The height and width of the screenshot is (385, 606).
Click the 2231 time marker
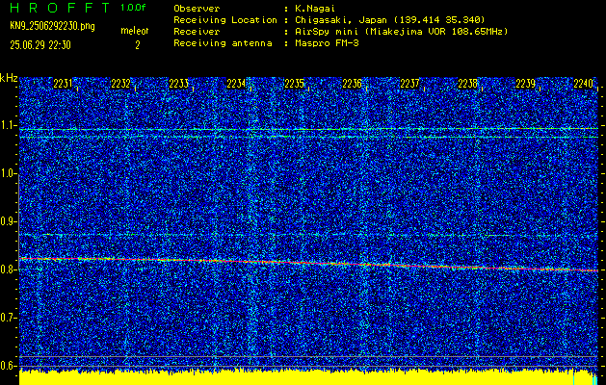(63, 84)
